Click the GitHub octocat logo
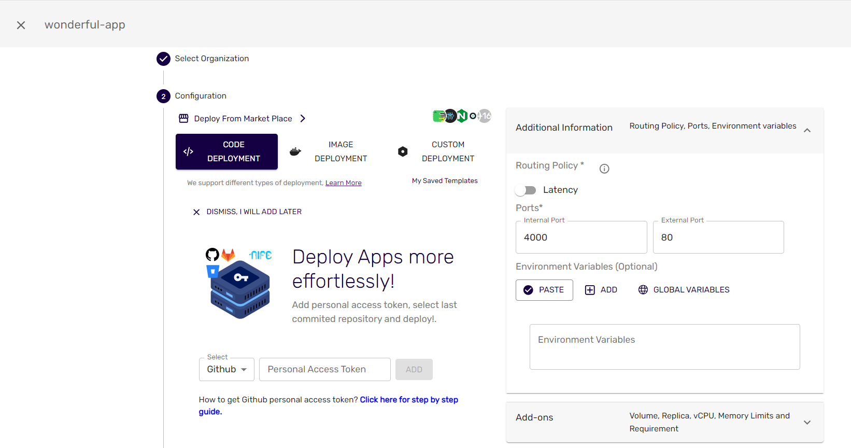The height and width of the screenshot is (448, 851). pos(212,255)
